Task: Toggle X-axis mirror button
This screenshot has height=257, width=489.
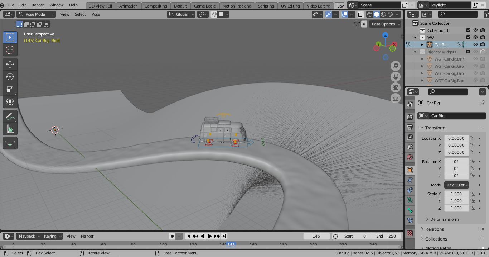Action: (364, 24)
